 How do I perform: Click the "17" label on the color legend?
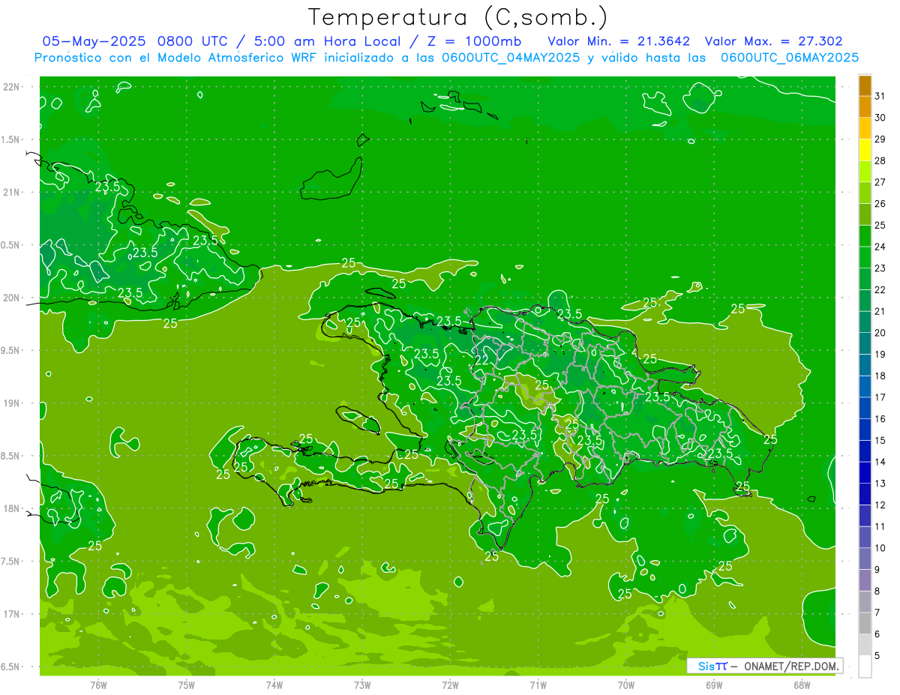click(880, 397)
